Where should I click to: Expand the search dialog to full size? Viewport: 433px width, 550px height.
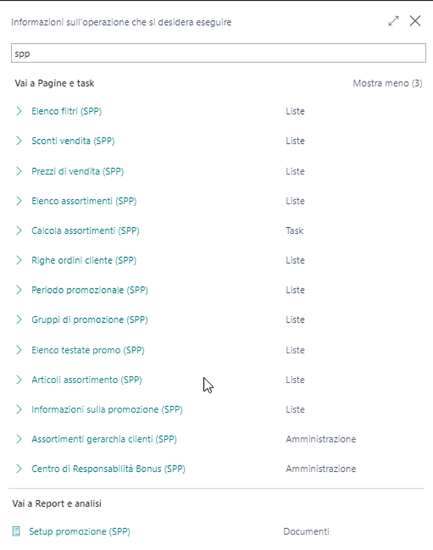coord(394,21)
